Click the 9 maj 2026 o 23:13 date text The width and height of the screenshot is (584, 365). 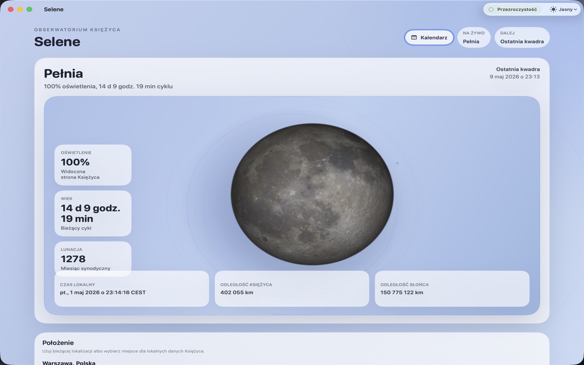pyautogui.click(x=515, y=77)
